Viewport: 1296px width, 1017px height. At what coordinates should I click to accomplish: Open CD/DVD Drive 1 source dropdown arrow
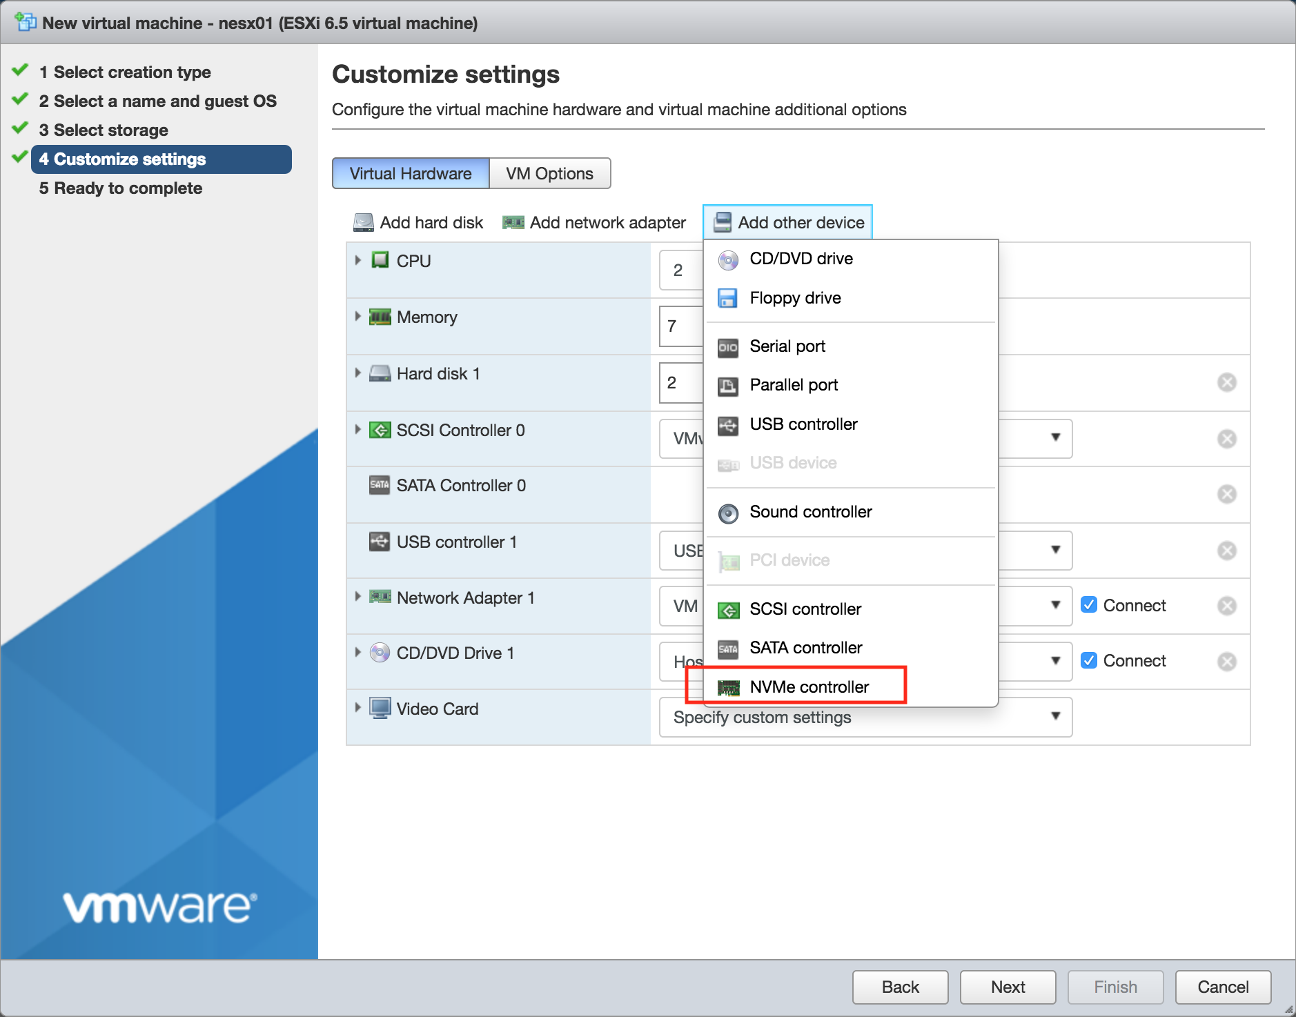1055,661
